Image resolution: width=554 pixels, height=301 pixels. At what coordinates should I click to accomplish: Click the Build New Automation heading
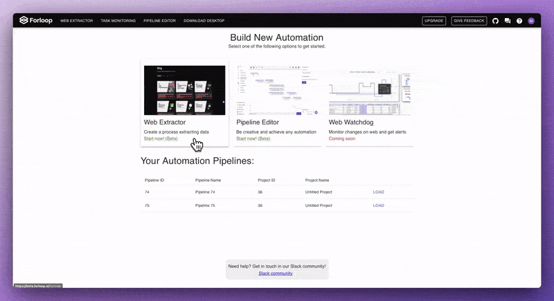pos(276,37)
